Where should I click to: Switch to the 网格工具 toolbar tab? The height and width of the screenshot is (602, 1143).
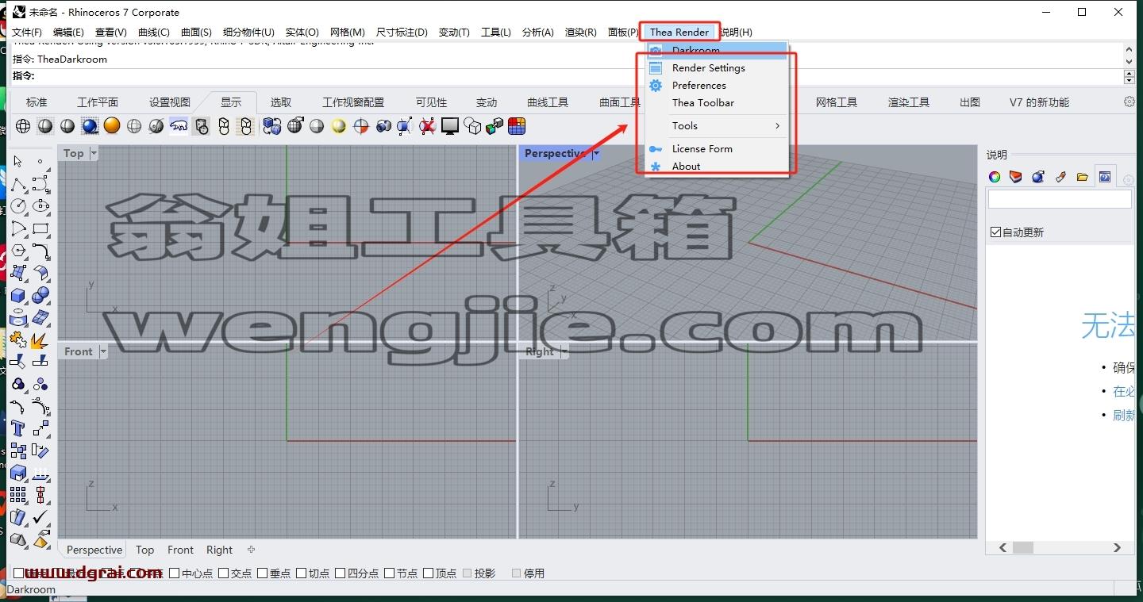click(837, 102)
